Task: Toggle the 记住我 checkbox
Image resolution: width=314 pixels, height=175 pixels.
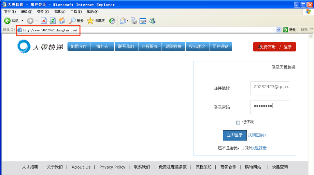Action: [x=238, y=122]
